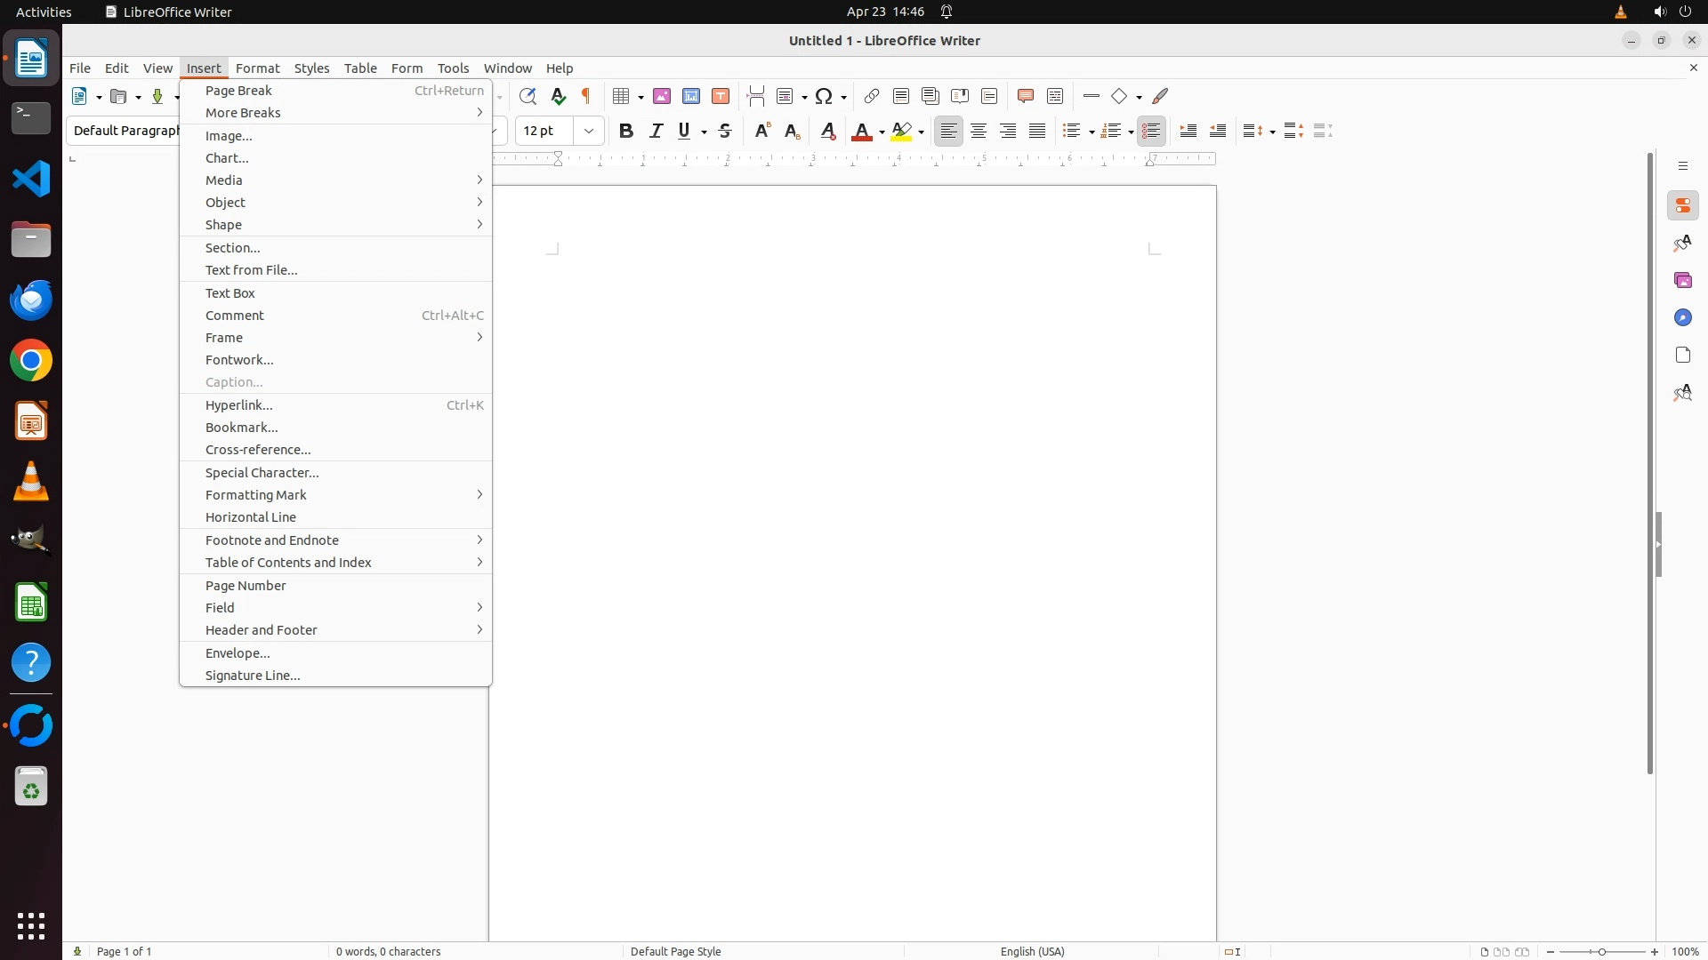Click the Clear Direct Formatting icon
The width and height of the screenshot is (1708, 960).
point(828,132)
